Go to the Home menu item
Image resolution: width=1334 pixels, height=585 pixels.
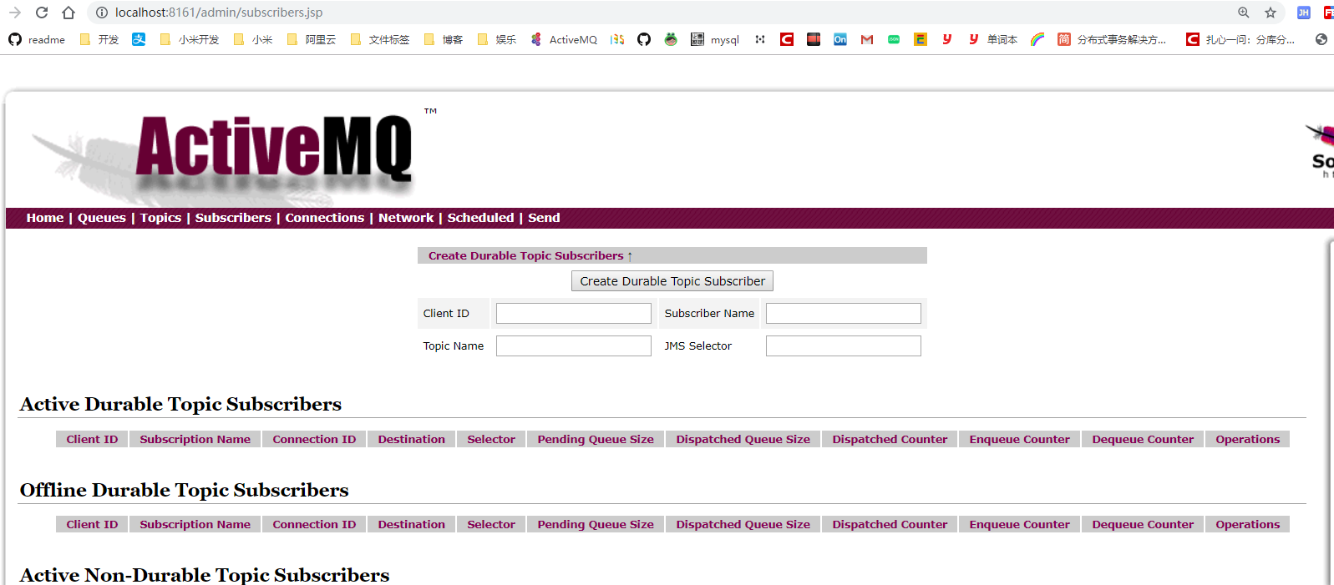pos(45,218)
